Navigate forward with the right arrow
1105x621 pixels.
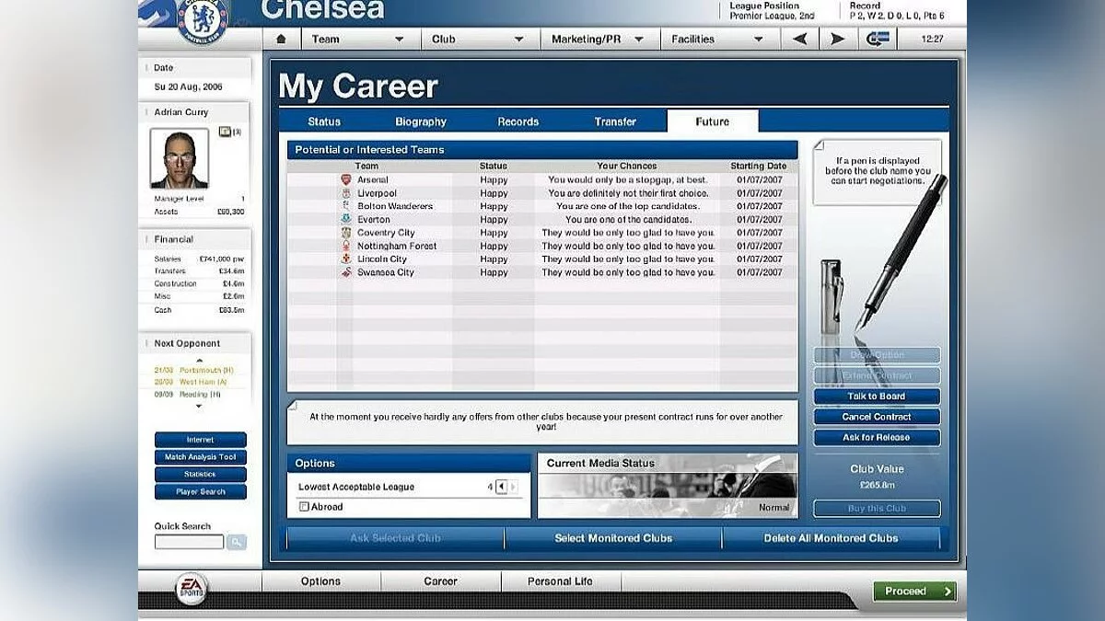coord(837,39)
